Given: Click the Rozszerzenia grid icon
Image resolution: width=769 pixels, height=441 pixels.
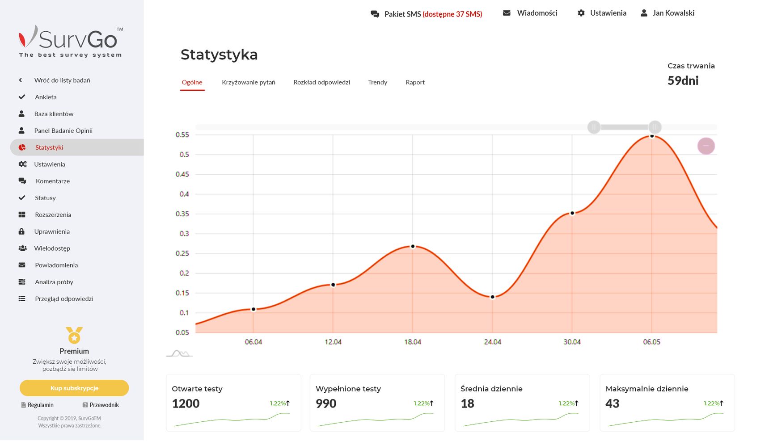Looking at the screenshot, I should click(x=22, y=214).
